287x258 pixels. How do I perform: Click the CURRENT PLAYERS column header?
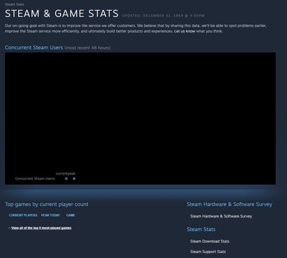coord(23,215)
